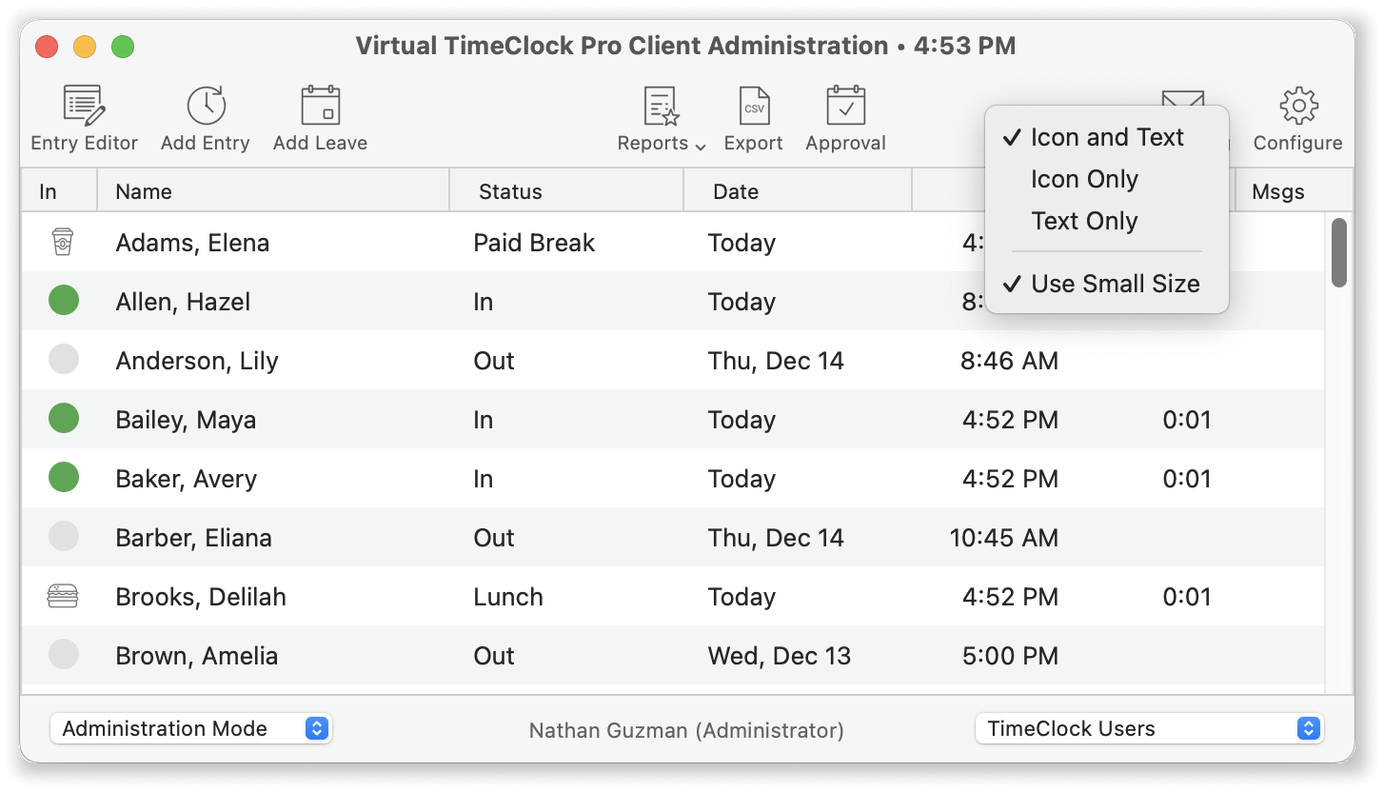Image resolution: width=1384 pixels, height=792 pixels.
Task: Open the Entry Editor tool
Action: click(84, 106)
